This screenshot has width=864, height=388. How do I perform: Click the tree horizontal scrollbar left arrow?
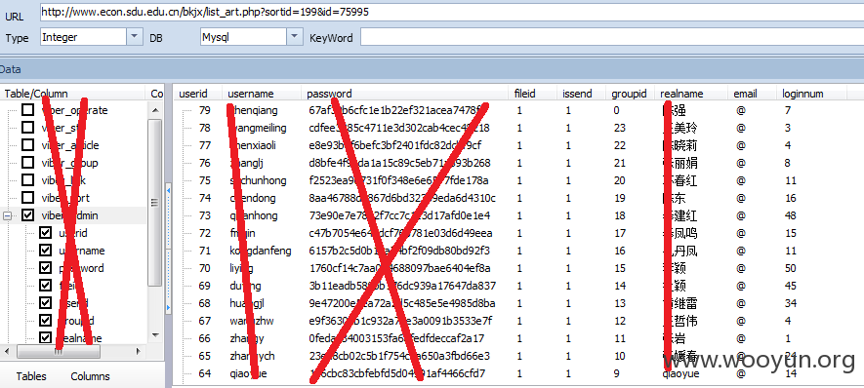coord(7,351)
